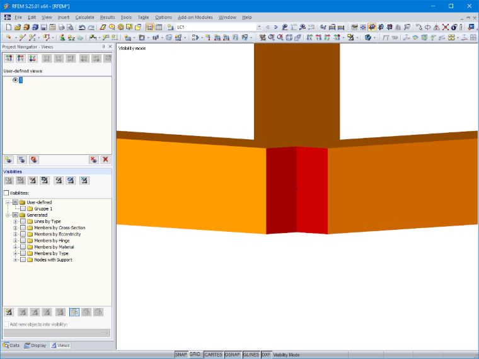Click the New file icon
This screenshot has height=359, width=479.
point(9,27)
